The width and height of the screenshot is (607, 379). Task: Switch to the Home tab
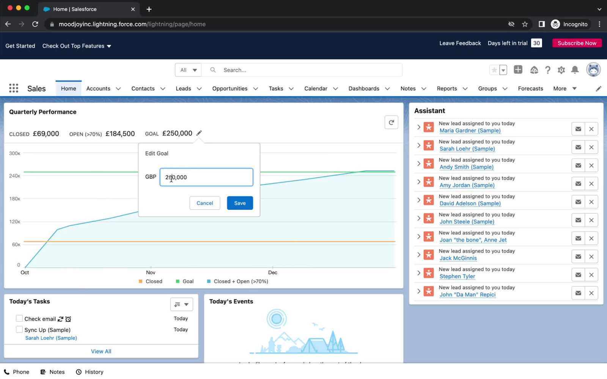(69, 88)
